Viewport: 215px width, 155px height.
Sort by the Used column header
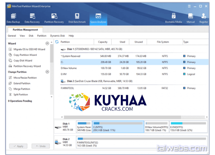120,42
